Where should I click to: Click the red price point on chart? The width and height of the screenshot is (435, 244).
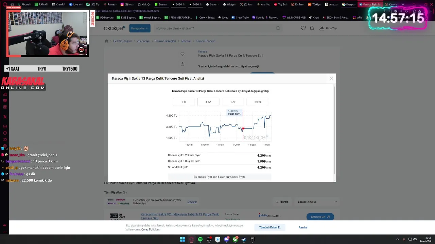click(x=243, y=129)
